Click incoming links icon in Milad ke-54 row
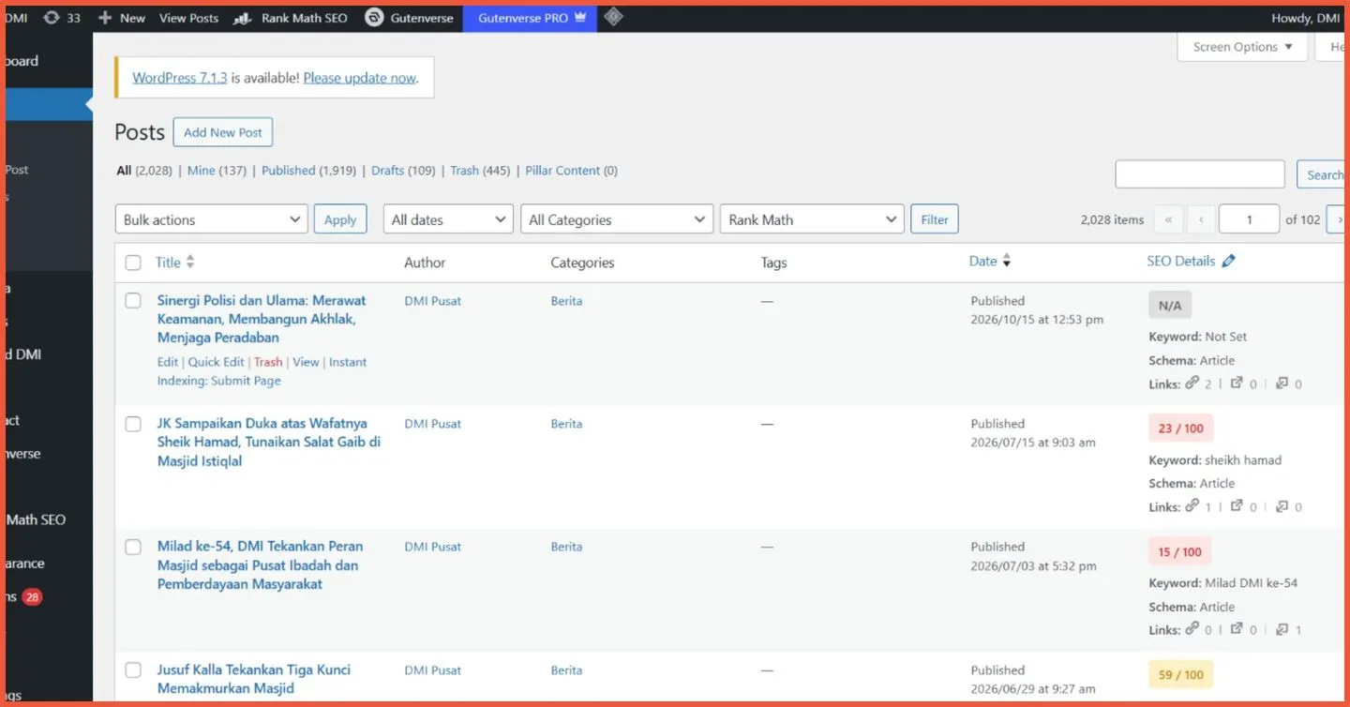Viewport: 1350px width, 707px height. click(x=1282, y=628)
